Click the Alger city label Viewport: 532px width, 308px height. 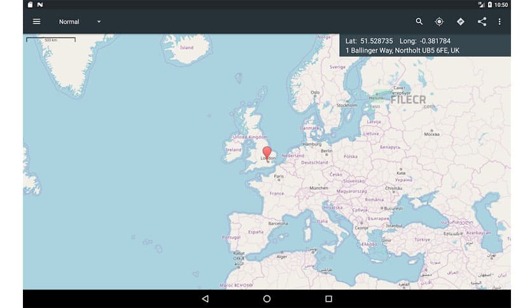pyautogui.click(x=282, y=257)
